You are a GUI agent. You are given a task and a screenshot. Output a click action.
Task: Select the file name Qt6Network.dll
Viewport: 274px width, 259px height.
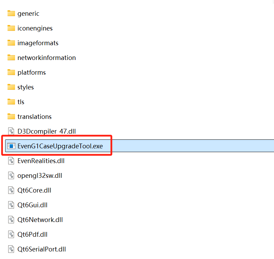coord(40,220)
